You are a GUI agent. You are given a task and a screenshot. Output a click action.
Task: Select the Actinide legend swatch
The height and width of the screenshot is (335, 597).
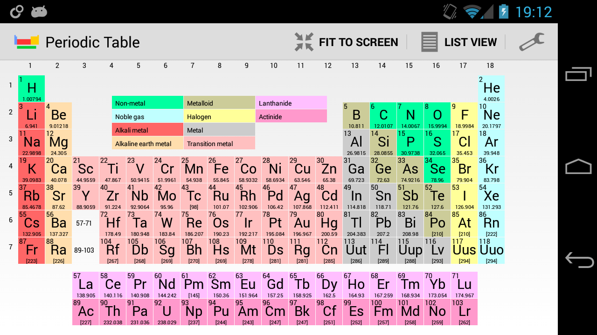291,117
